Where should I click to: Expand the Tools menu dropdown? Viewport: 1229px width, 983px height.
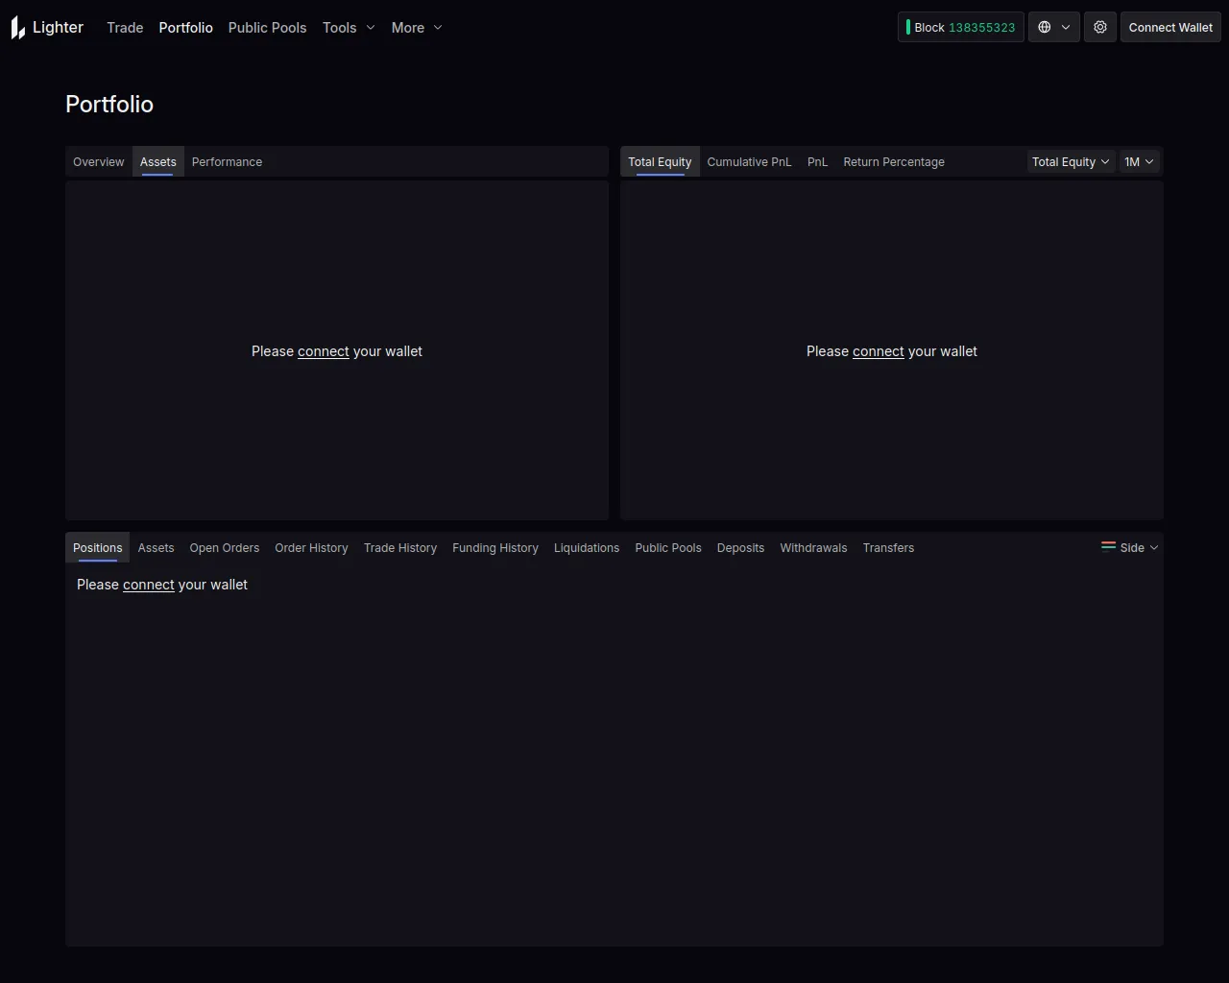coord(349,28)
